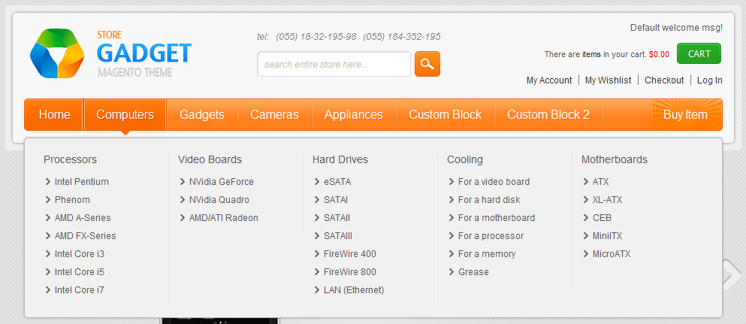Click the Default welcome msg text

pos(677,28)
